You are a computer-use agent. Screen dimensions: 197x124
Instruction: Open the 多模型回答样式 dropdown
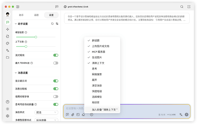point(46,120)
